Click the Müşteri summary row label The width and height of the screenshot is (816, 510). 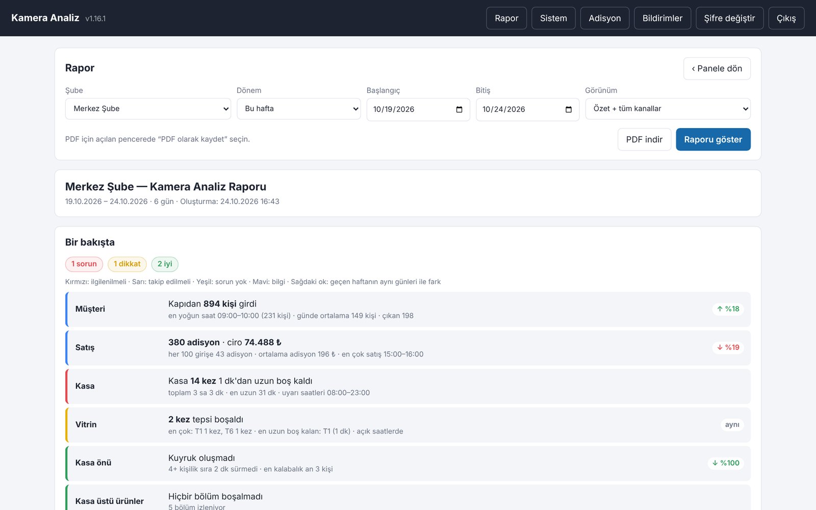coord(90,309)
